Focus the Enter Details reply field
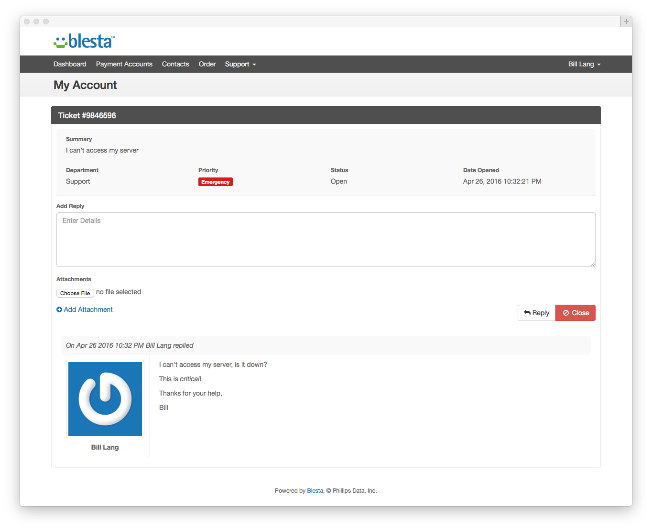Screen dimensions: 652x530 [326, 240]
